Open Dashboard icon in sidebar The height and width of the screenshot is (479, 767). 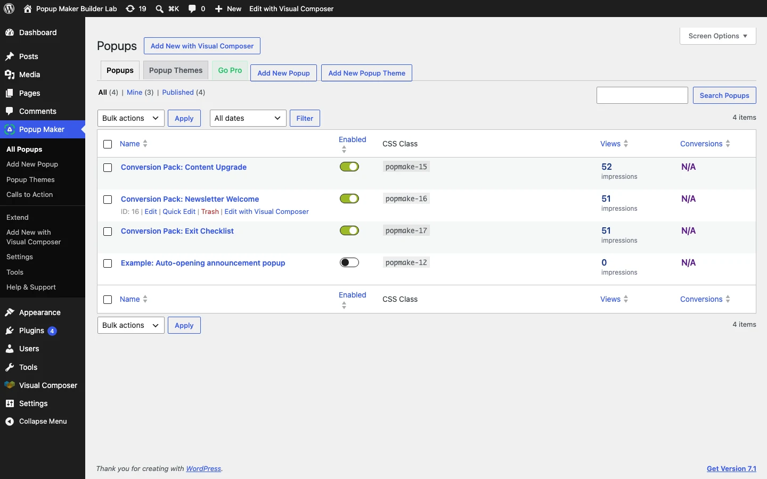pyautogui.click(x=10, y=32)
